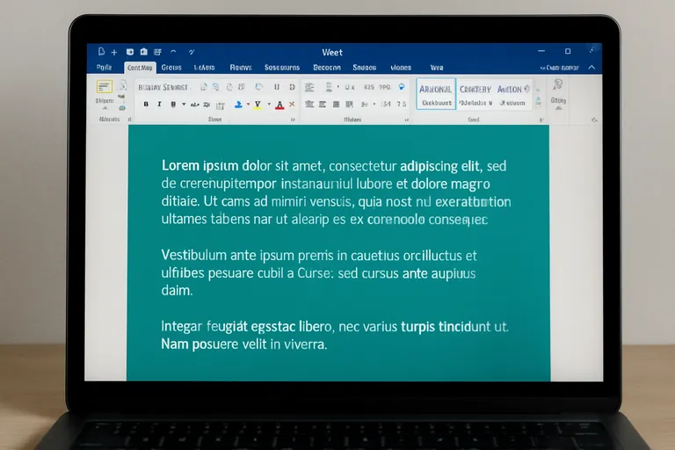This screenshot has width=675, height=450.
Task: Click the U icon in font top row
Action: click(x=276, y=87)
